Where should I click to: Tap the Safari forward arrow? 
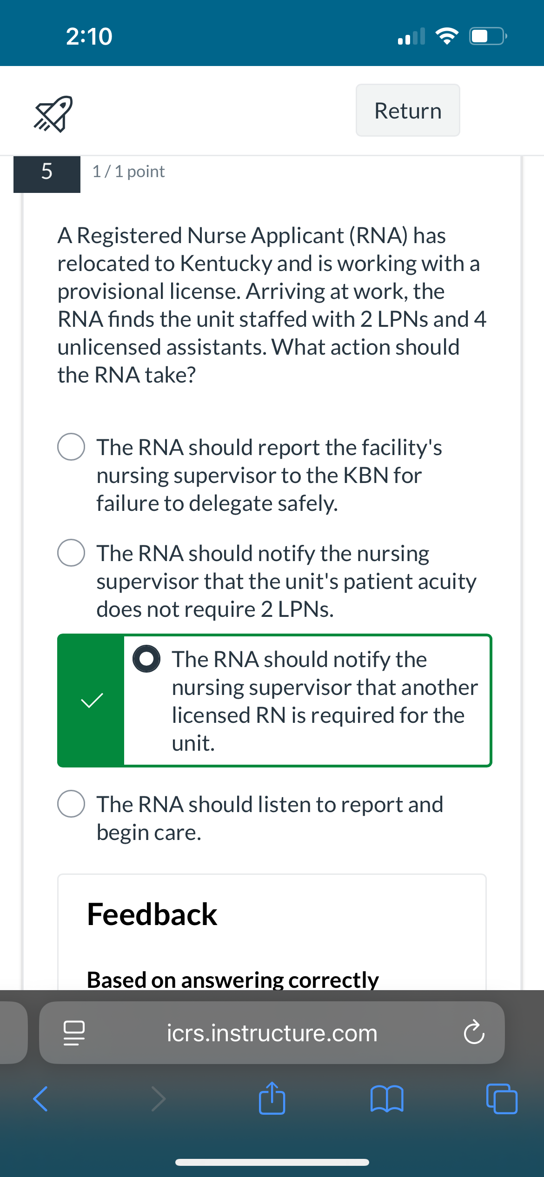pos(158,1099)
